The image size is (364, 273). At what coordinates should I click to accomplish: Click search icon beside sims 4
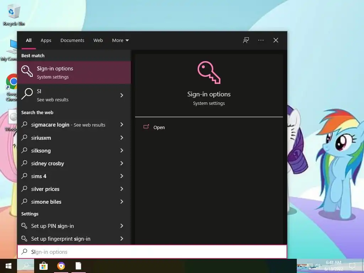coord(24,176)
